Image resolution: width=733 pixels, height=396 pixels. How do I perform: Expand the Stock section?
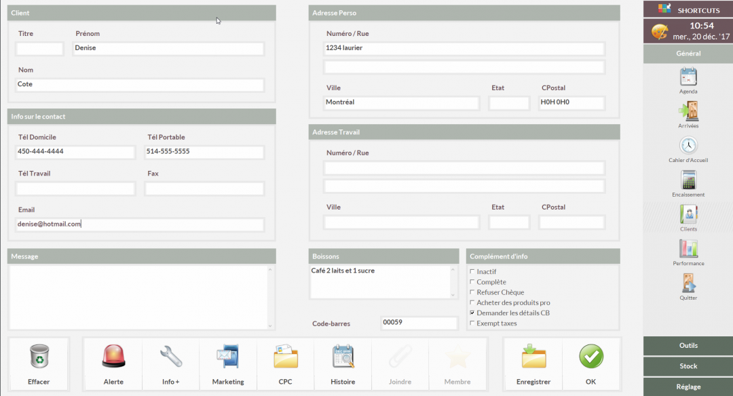pyautogui.click(x=688, y=366)
